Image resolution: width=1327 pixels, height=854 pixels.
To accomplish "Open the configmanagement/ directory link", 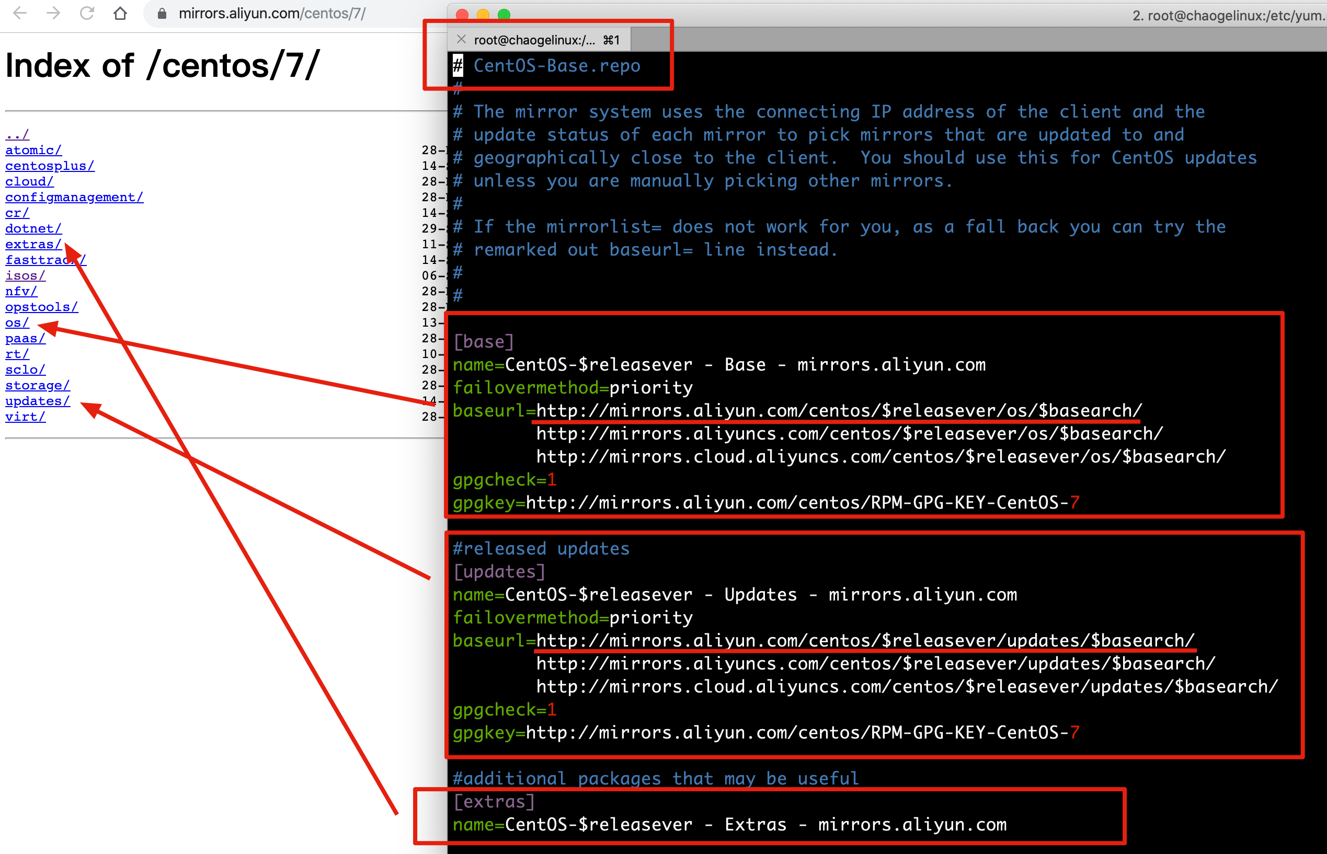I will (x=74, y=198).
